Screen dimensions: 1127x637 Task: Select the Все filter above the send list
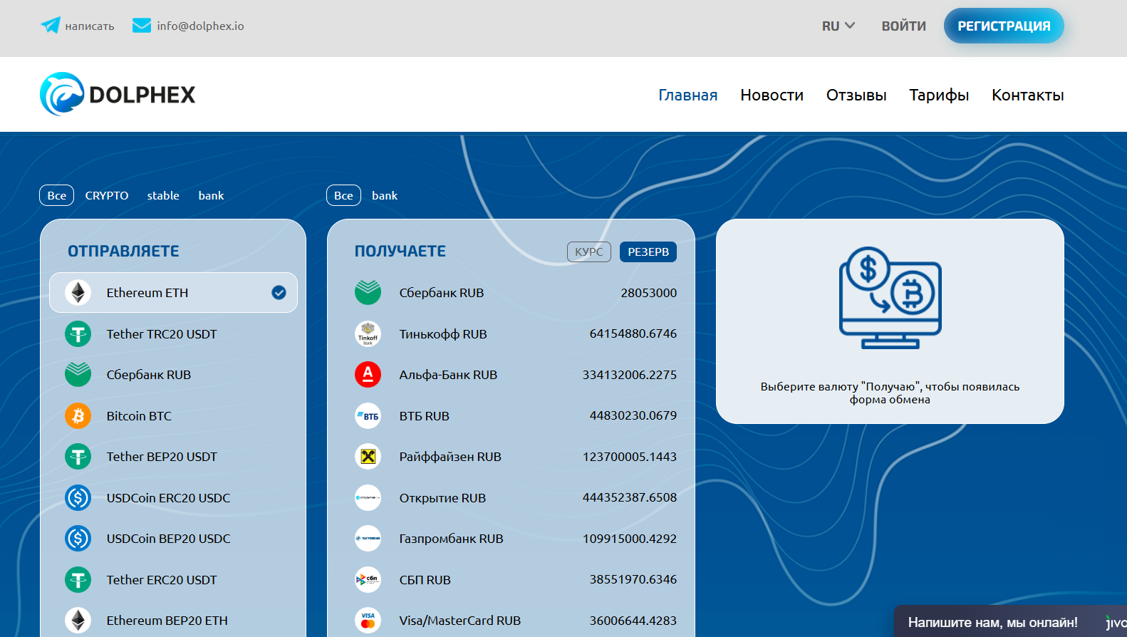coord(57,195)
